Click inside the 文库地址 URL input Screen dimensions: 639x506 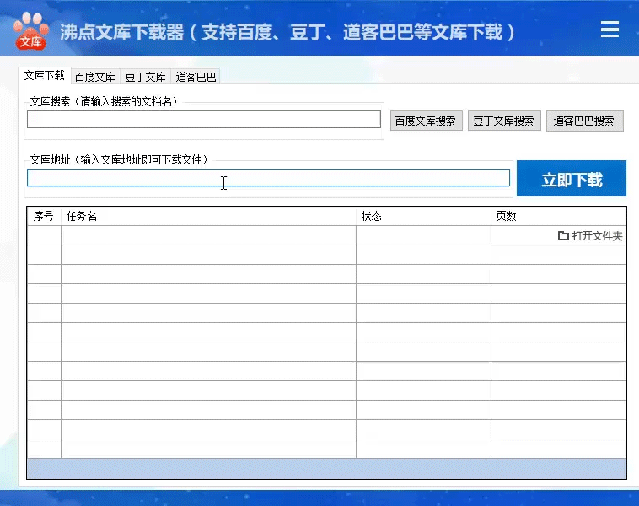click(268, 178)
